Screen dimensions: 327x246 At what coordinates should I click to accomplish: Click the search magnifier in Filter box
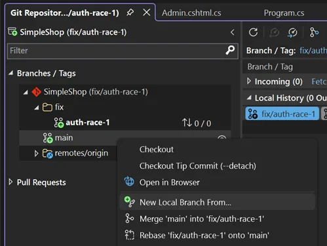[230, 51]
